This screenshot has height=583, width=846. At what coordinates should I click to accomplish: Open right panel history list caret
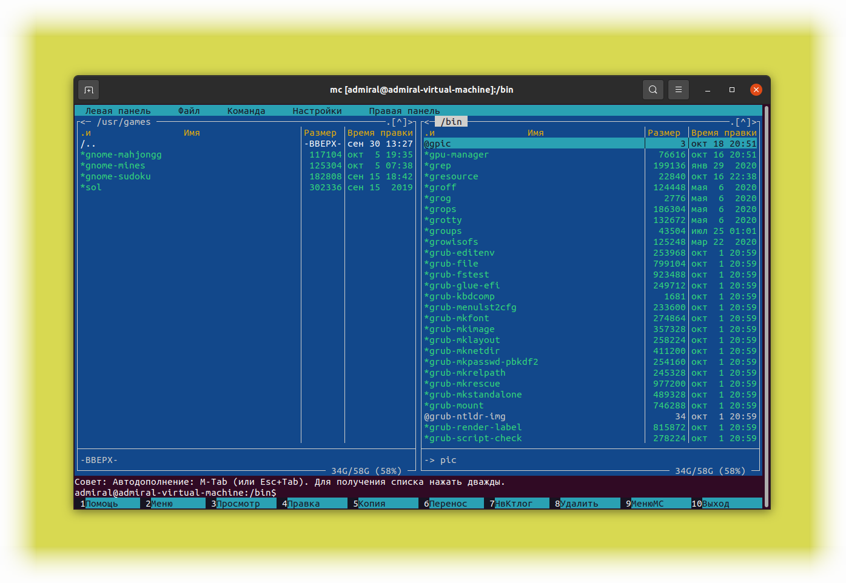(744, 122)
